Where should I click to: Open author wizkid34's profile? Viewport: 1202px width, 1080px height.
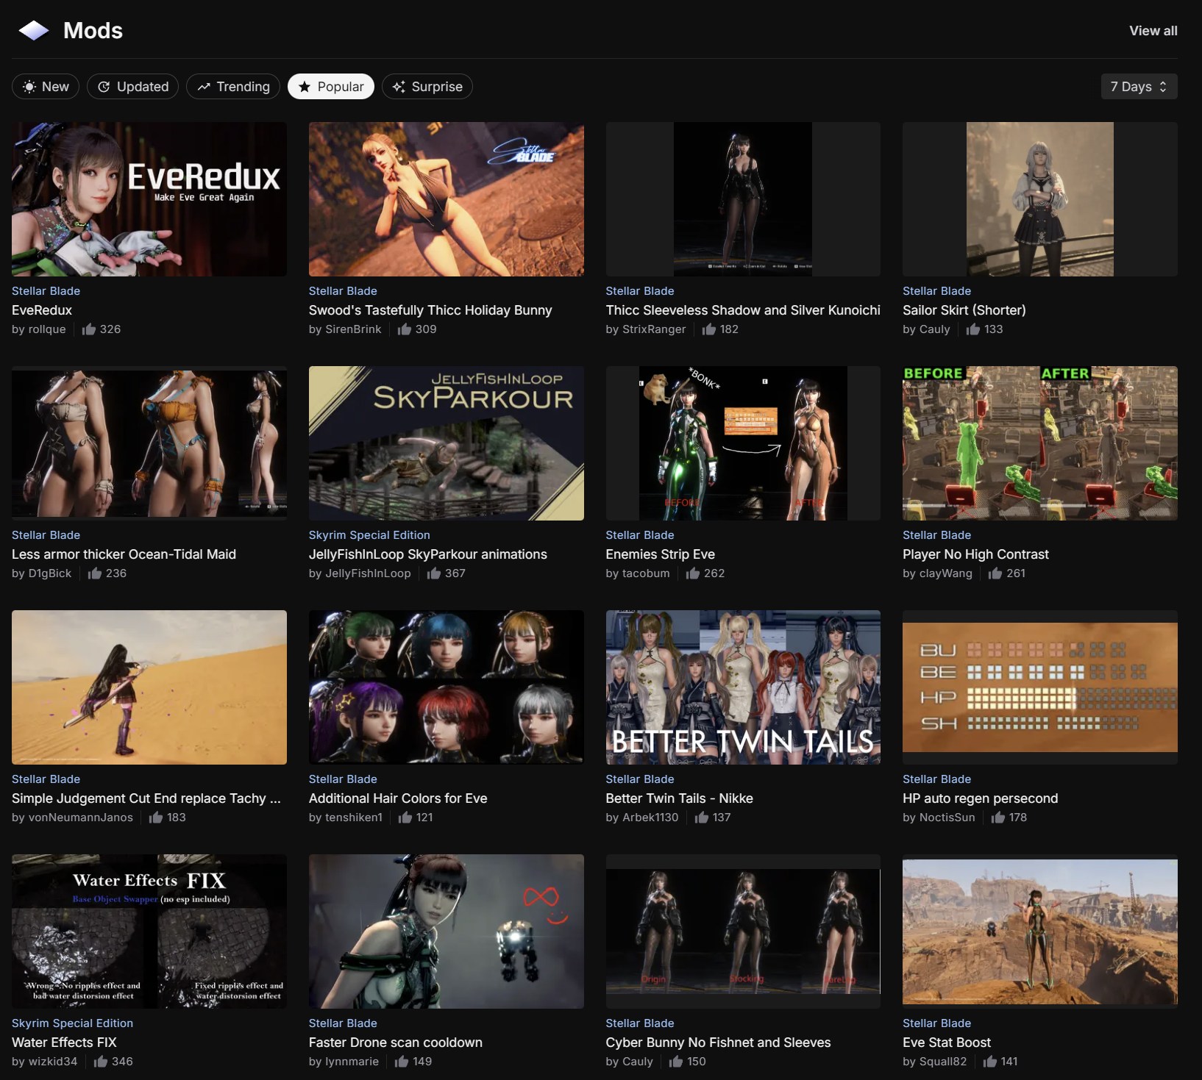[x=53, y=1062]
